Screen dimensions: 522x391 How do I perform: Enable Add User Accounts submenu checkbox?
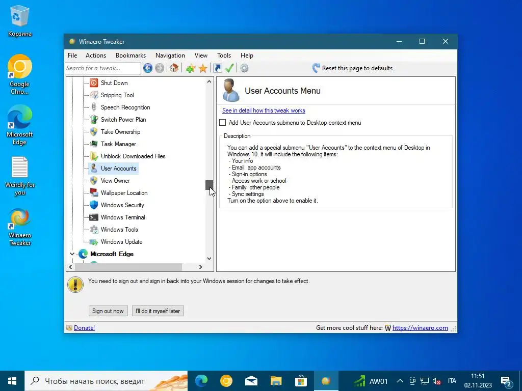click(223, 122)
